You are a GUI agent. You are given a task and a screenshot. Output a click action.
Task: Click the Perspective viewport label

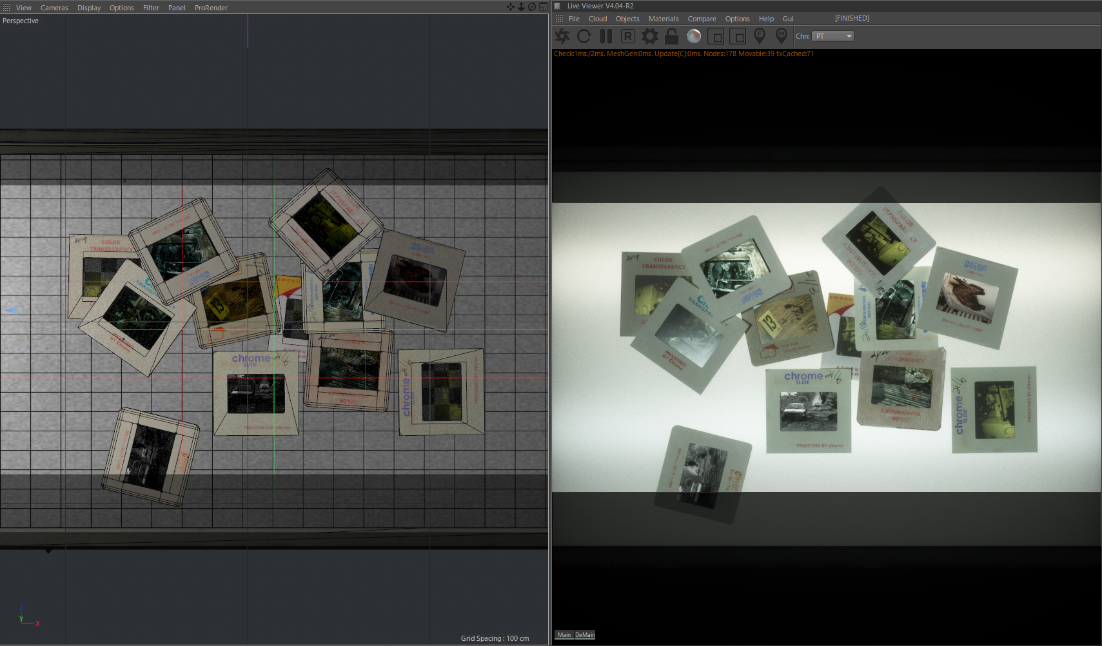click(x=21, y=21)
